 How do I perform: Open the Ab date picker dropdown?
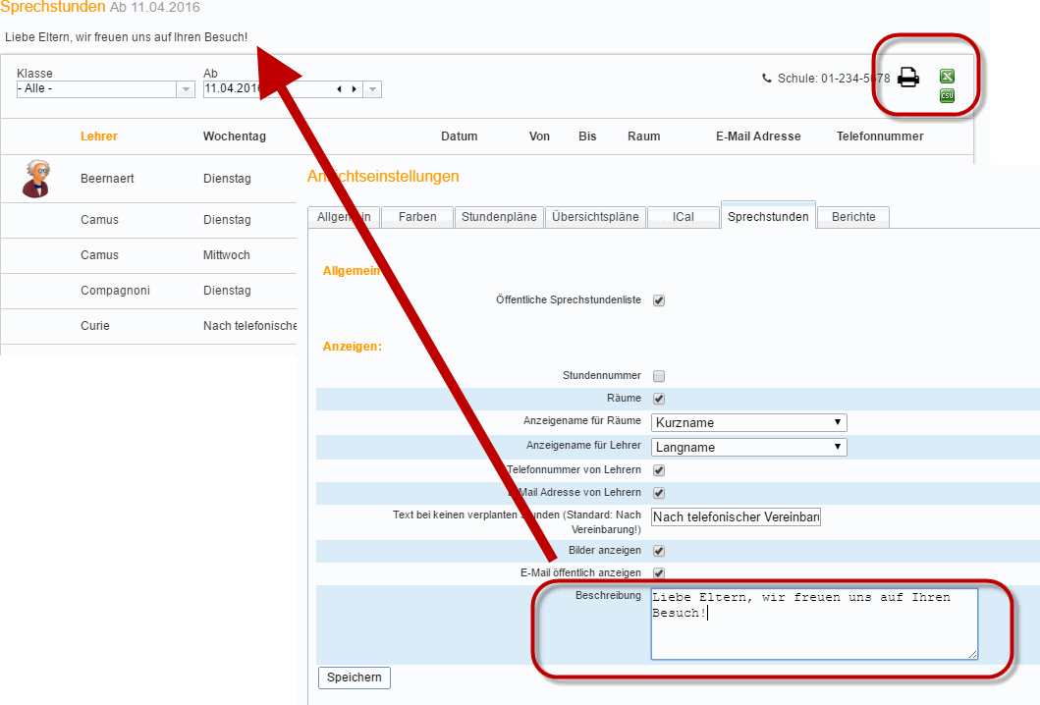(373, 89)
